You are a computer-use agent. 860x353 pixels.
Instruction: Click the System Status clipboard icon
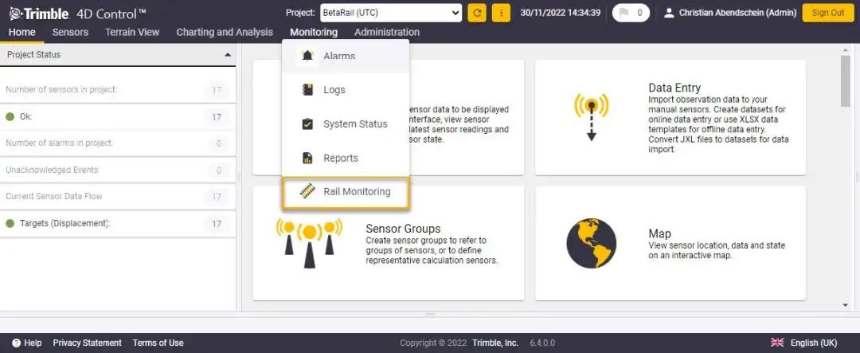pos(307,124)
